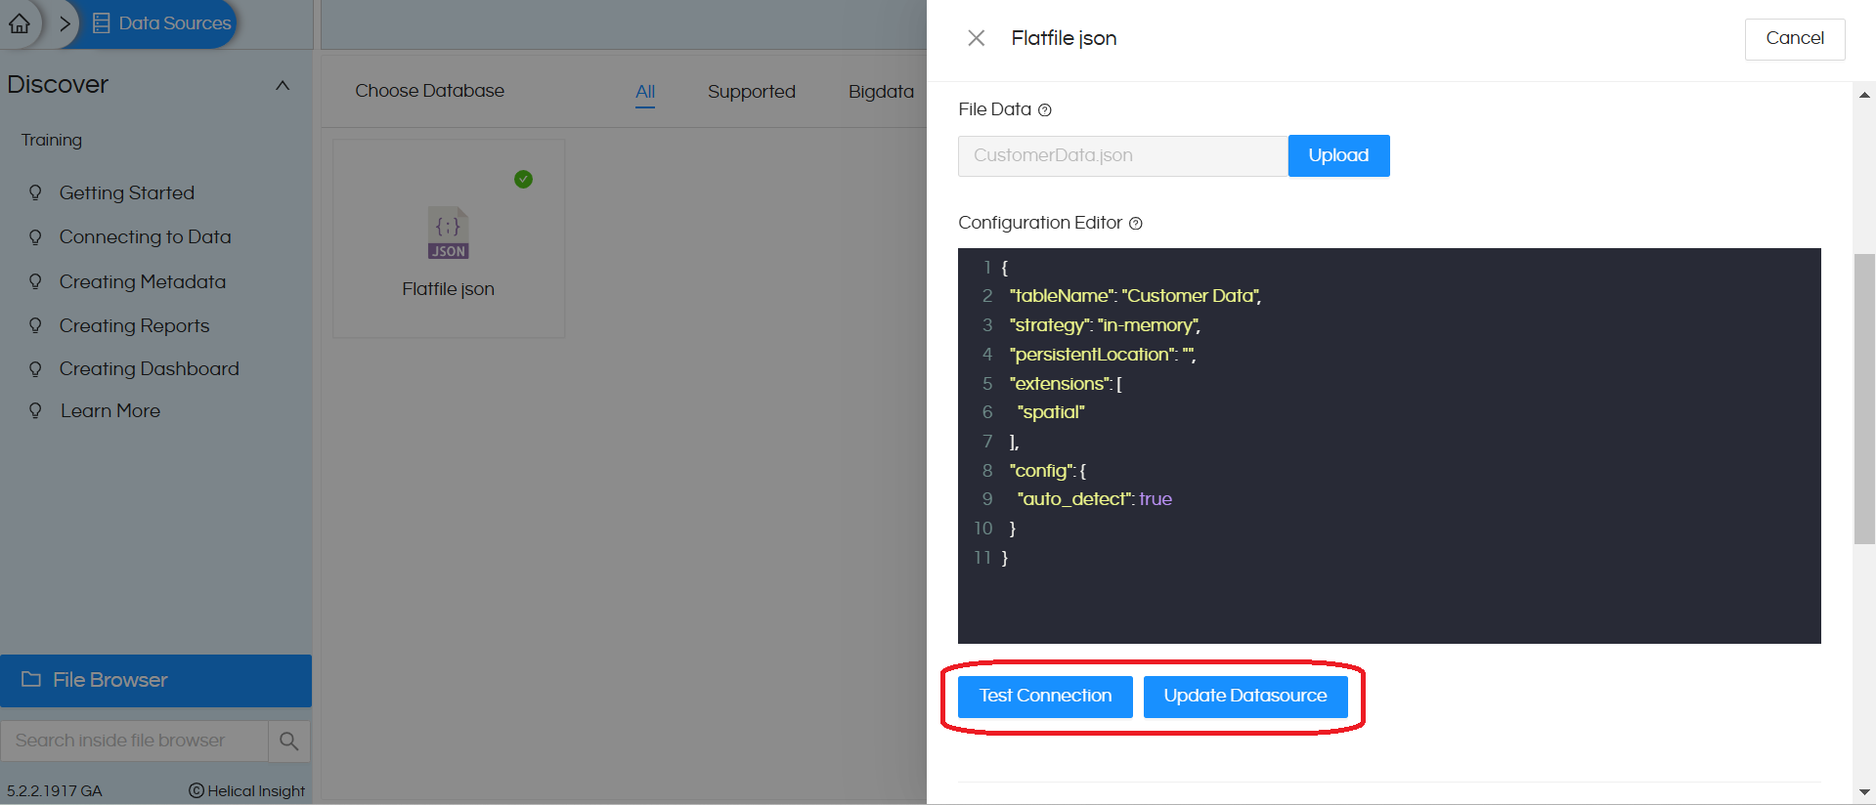This screenshot has height=805, width=1876.
Task: Click the "config" line in editor
Action: (1047, 471)
